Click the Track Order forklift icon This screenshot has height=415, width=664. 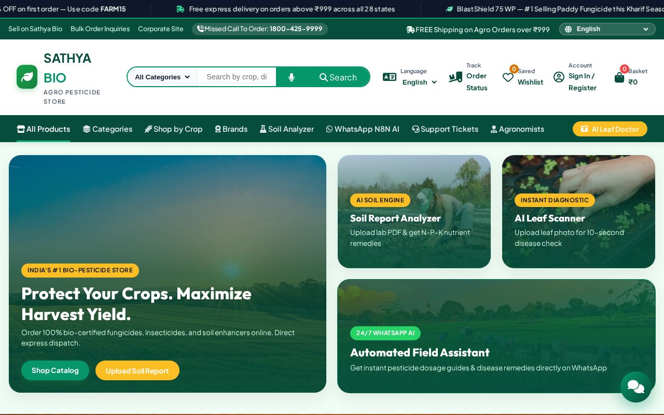[x=455, y=77]
